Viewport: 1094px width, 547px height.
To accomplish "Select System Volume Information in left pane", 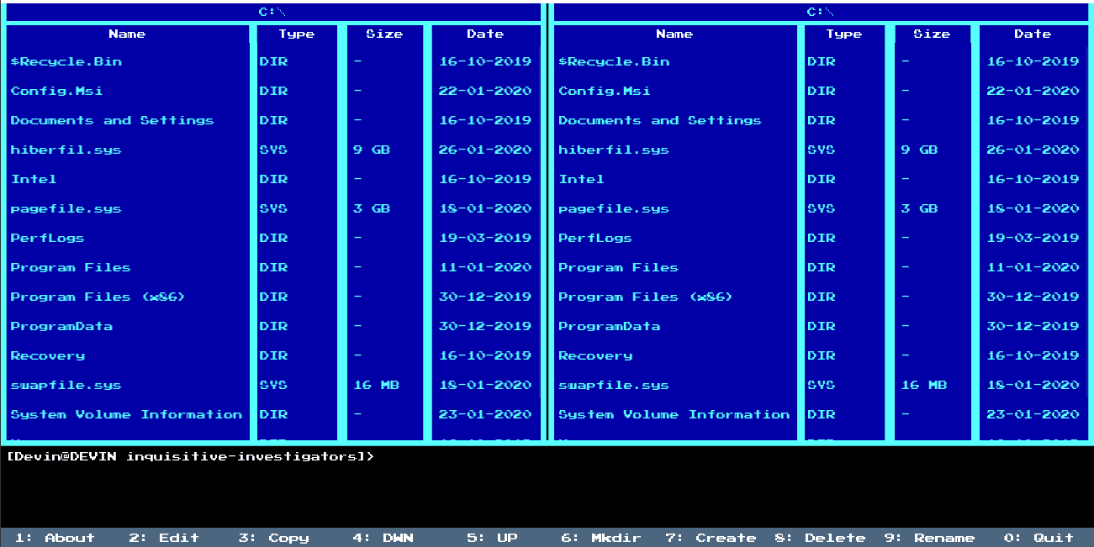I will point(126,414).
